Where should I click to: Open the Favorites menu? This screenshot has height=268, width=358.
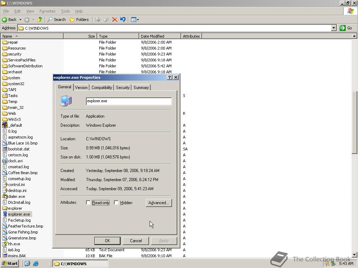pyautogui.click(x=47, y=11)
